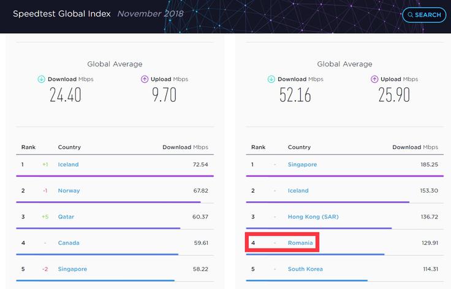Click the Speedtest Global Index title
Image resolution: width=451 pixels, height=289 pixels.
pyautogui.click(x=62, y=14)
